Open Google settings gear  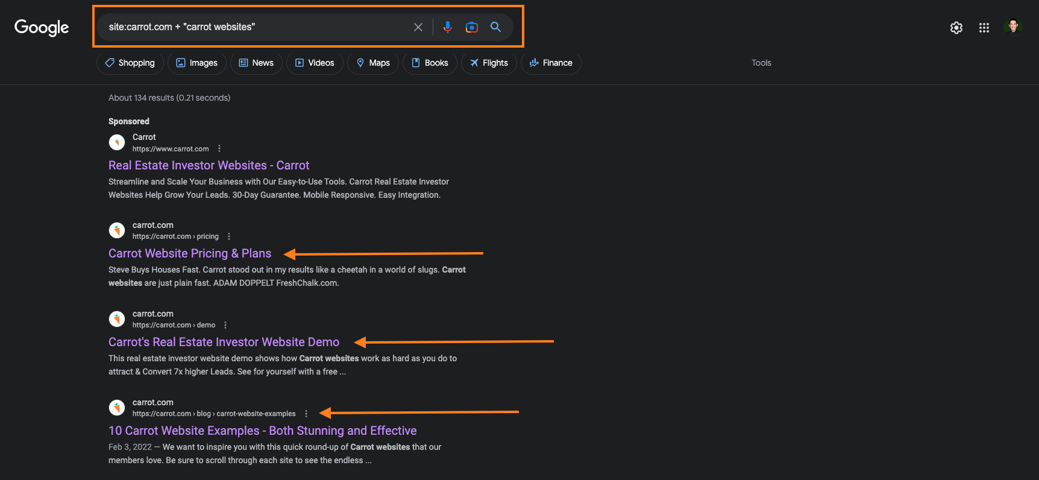pyautogui.click(x=956, y=28)
